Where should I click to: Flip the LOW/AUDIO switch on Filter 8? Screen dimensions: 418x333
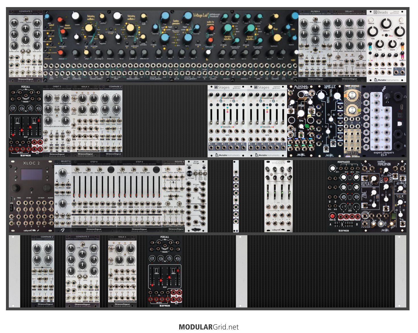[315, 19]
